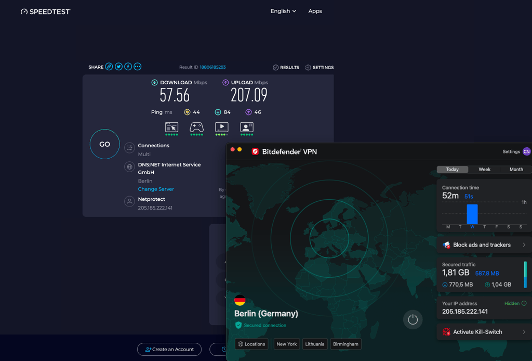Click the video streaming rating icon

click(221, 128)
